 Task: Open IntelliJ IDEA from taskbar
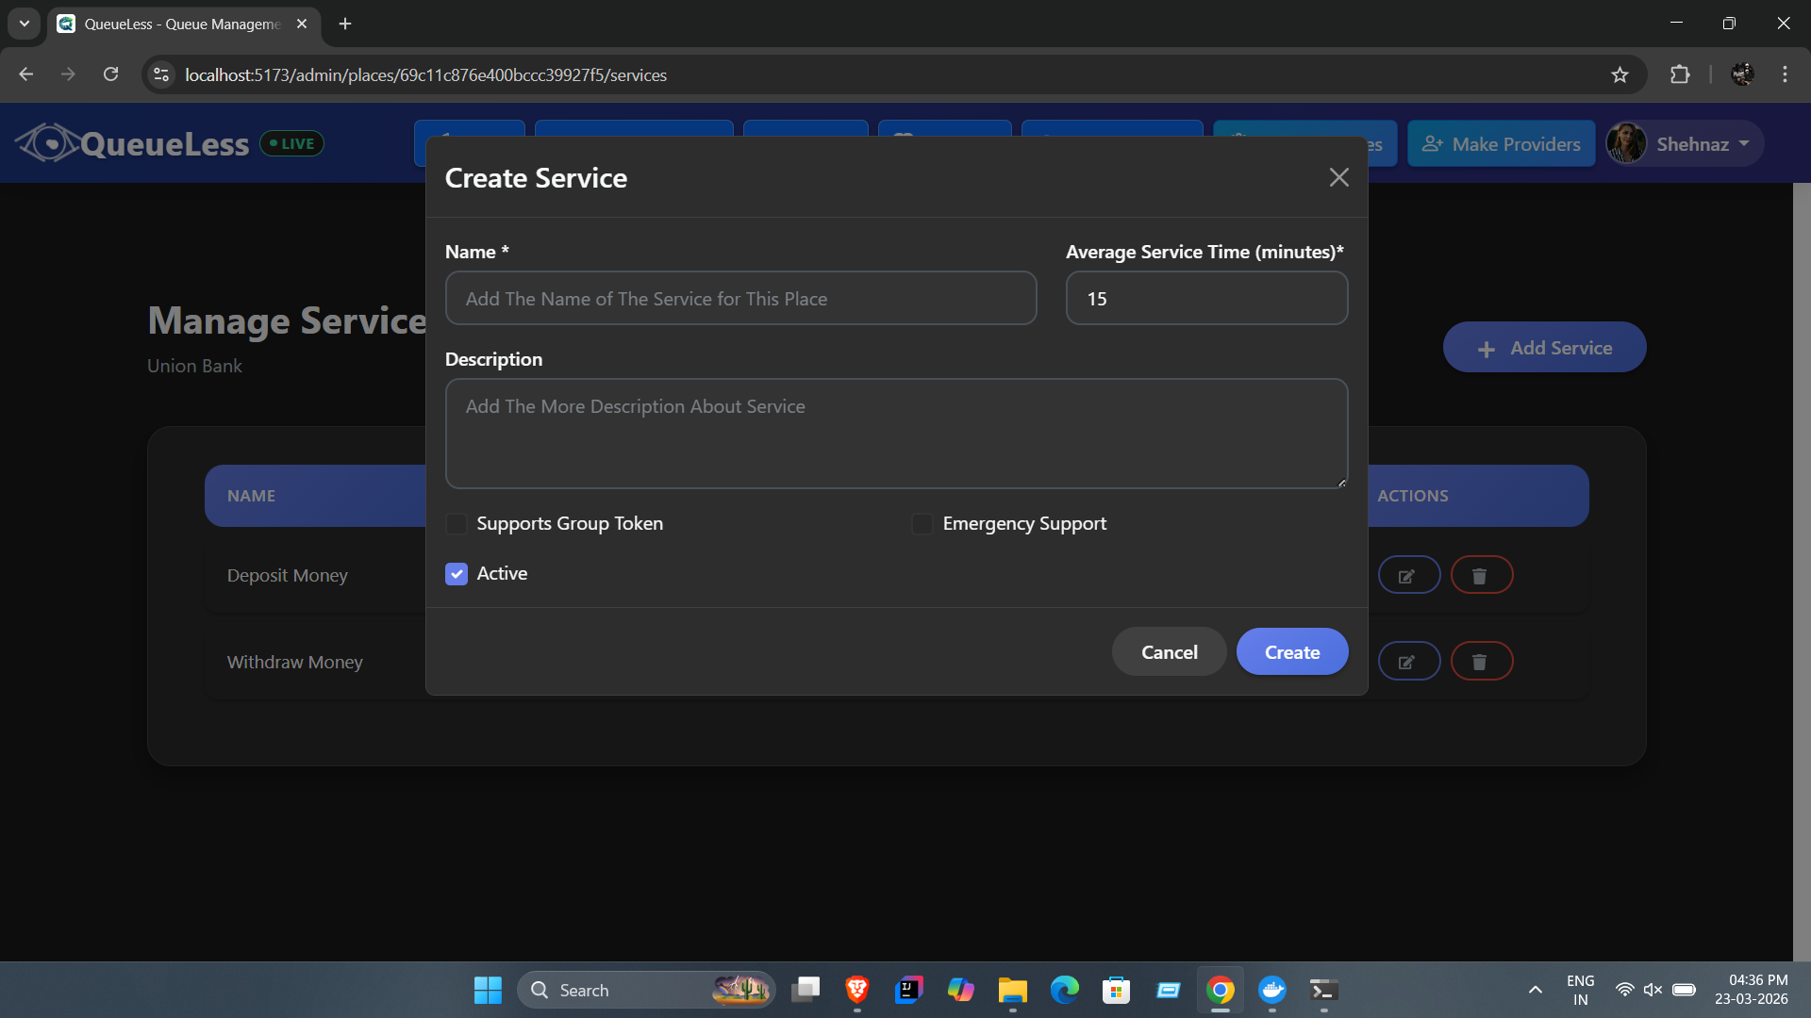coord(909,990)
